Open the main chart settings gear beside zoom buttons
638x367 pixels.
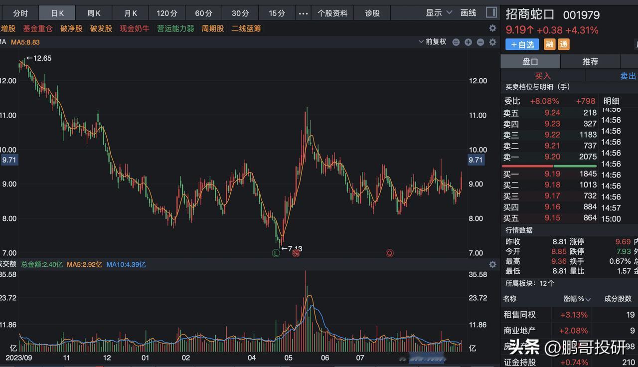(x=492, y=42)
